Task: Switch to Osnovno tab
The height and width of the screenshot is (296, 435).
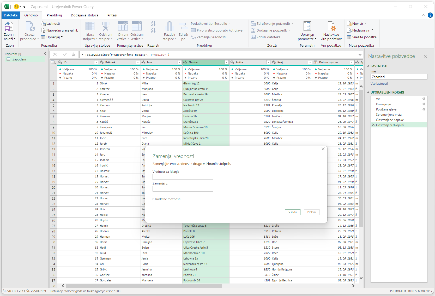Action: click(31, 15)
